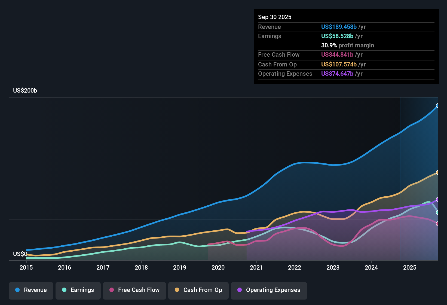This screenshot has width=447, height=305.
Task: Click the Operating Expenses legend item
Action: pyautogui.click(x=269, y=290)
